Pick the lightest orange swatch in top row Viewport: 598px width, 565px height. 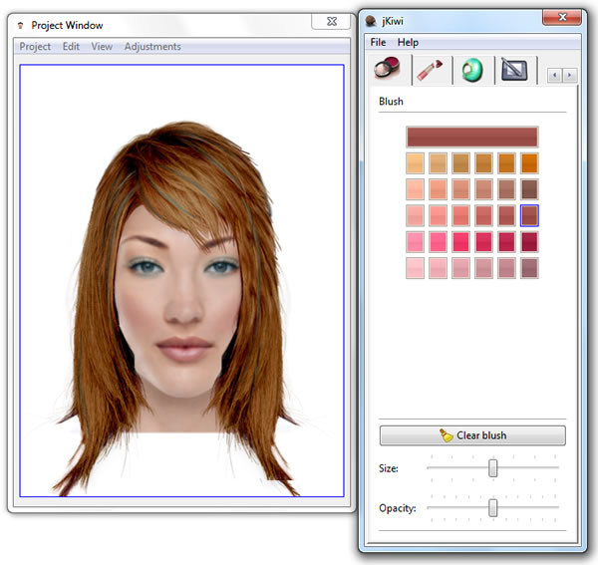click(x=415, y=163)
